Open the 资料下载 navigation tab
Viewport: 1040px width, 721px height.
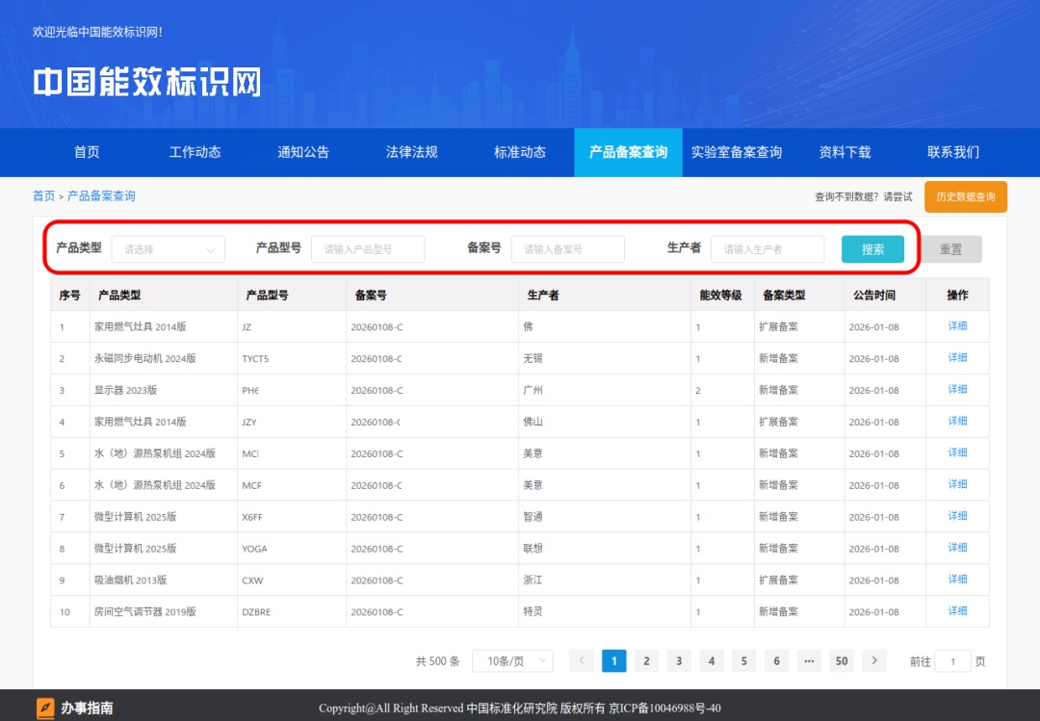(845, 152)
